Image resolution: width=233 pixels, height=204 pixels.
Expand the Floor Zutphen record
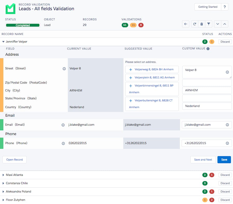point(3,200)
